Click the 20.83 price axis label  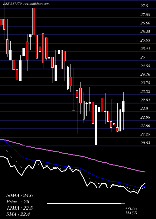[145, 143]
